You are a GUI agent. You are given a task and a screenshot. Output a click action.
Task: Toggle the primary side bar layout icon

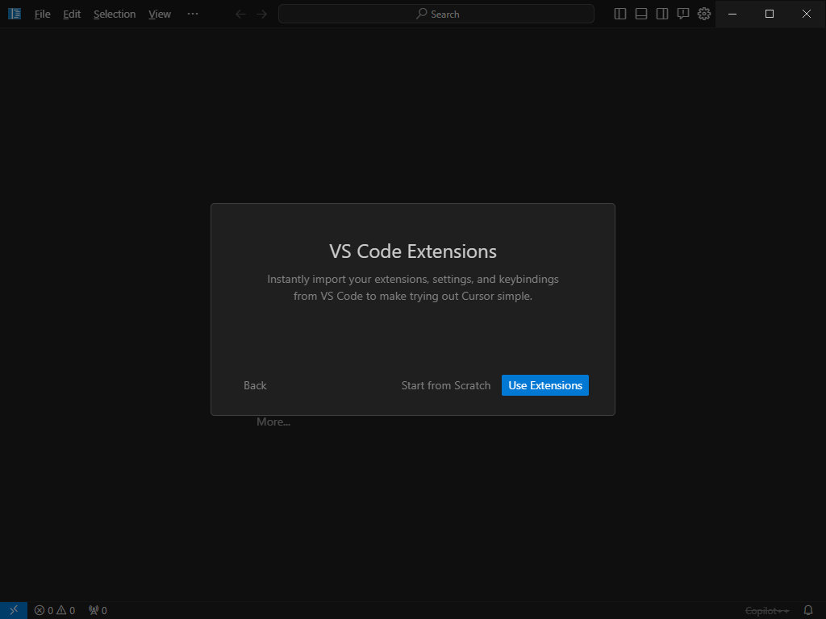tap(620, 15)
